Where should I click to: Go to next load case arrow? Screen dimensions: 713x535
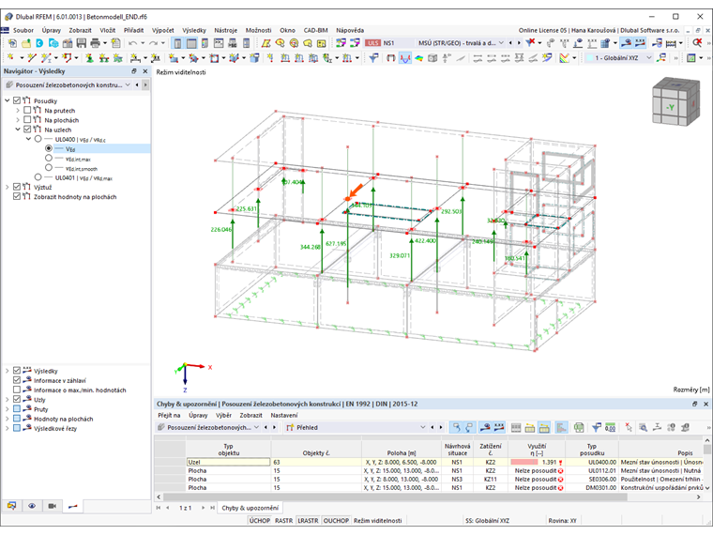pos(519,43)
